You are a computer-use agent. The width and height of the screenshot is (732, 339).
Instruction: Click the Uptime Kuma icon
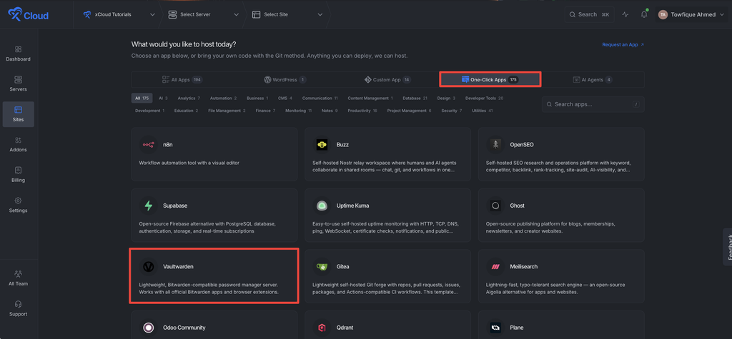[322, 206]
